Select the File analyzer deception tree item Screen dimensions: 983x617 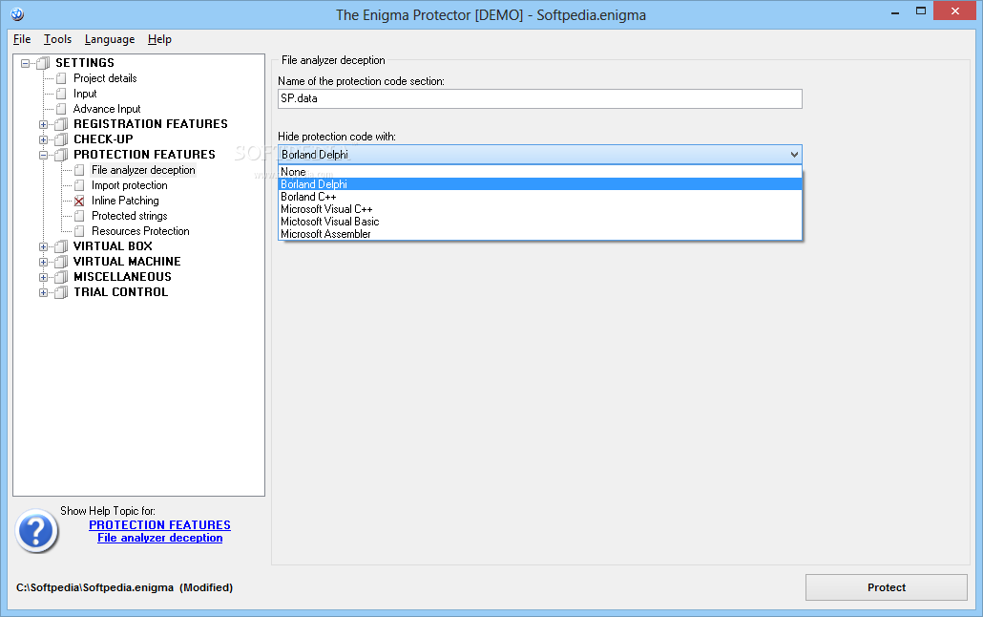pos(143,170)
